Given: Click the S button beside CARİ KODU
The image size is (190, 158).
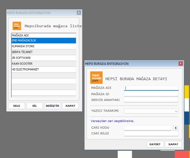Looking at the screenshot, I should (176, 128).
